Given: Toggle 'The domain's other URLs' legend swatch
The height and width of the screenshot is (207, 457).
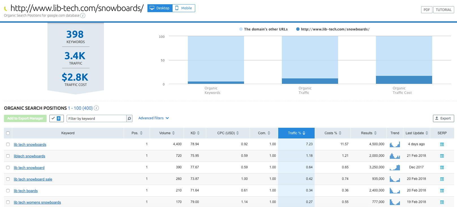Looking at the screenshot, I should (241, 29).
